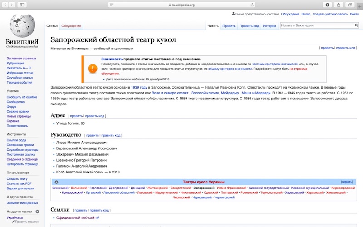
Task: Go back with Safari's back arrow
Action: click(5, 5)
